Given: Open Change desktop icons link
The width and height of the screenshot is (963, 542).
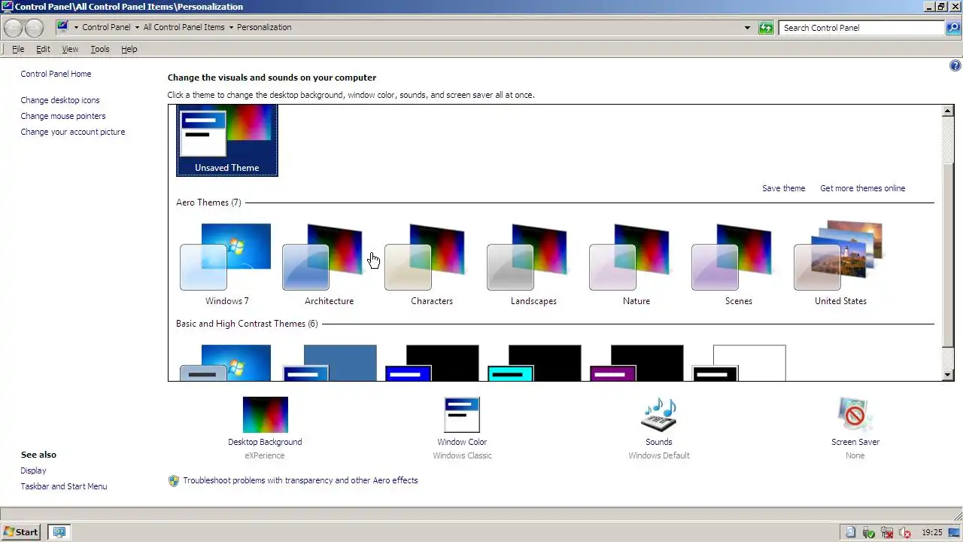Looking at the screenshot, I should click(x=60, y=100).
